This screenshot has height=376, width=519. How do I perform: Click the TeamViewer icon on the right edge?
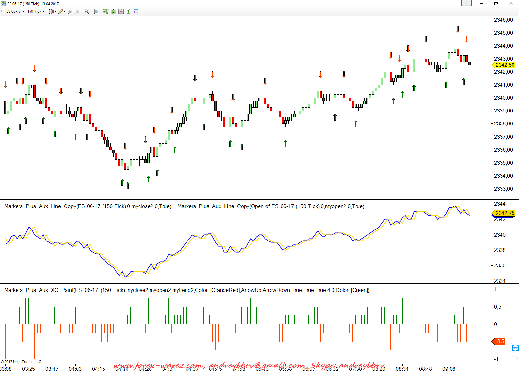point(515,348)
